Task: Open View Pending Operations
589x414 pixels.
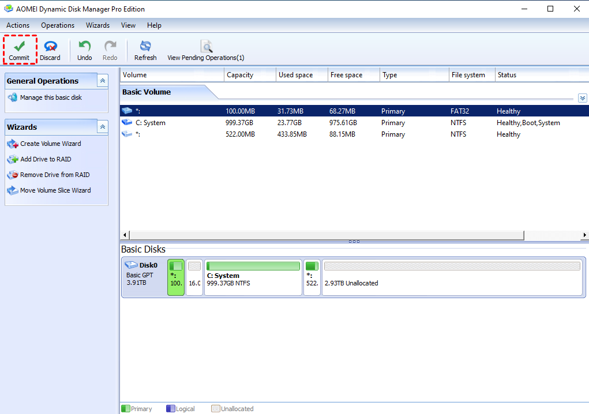Action: (x=206, y=50)
